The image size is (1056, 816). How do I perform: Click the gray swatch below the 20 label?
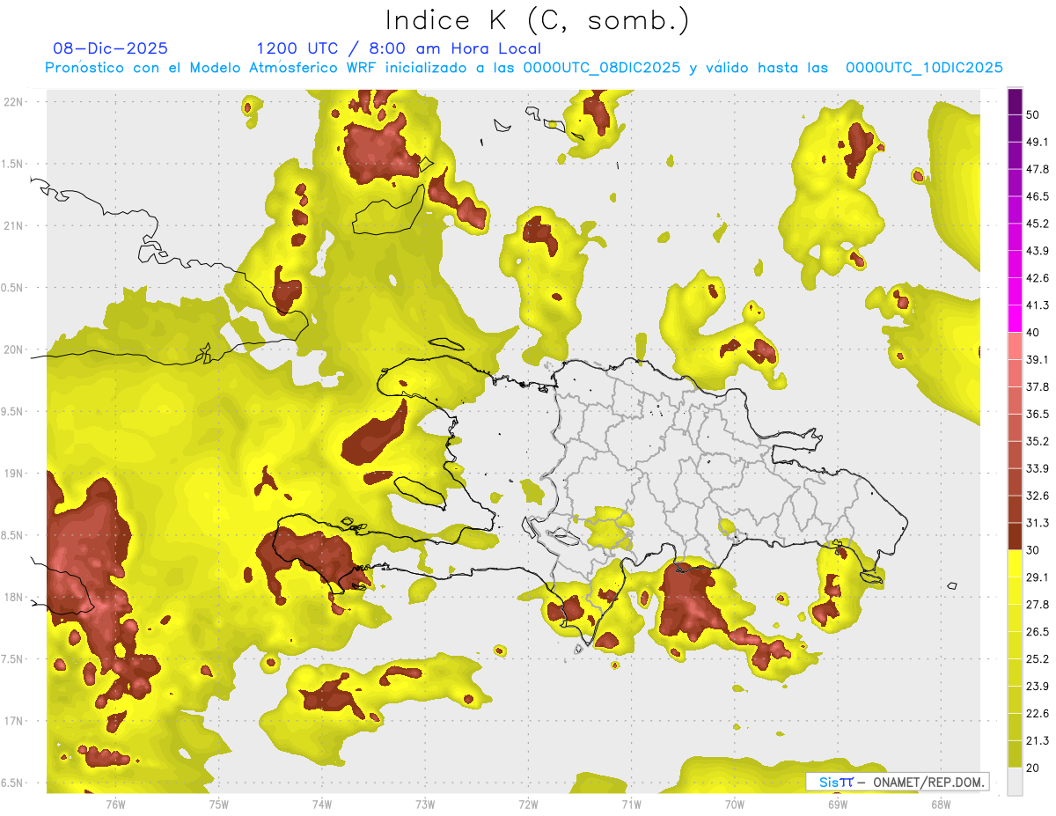1015,782
